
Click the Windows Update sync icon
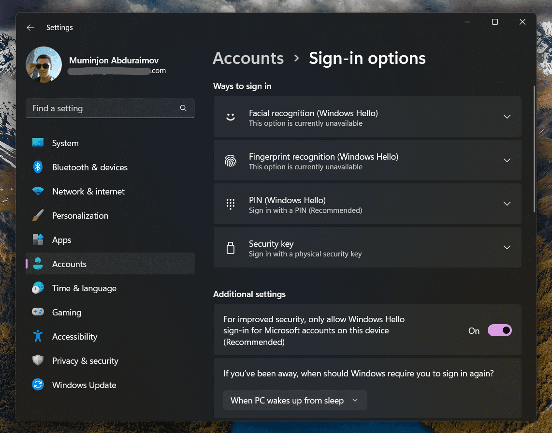tap(38, 385)
